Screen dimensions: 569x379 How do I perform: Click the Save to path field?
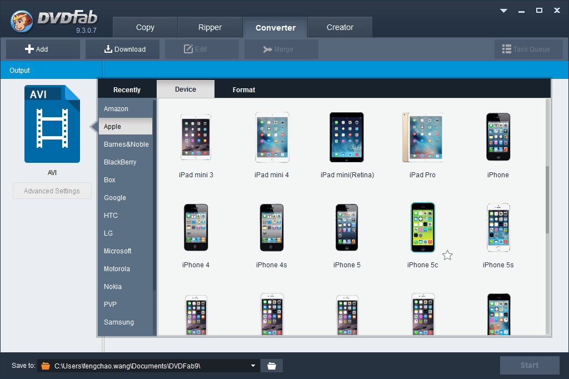(x=149, y=366)
